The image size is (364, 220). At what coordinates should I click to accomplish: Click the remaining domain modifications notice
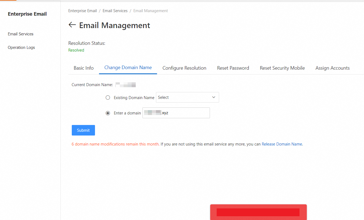coord(115,144)
